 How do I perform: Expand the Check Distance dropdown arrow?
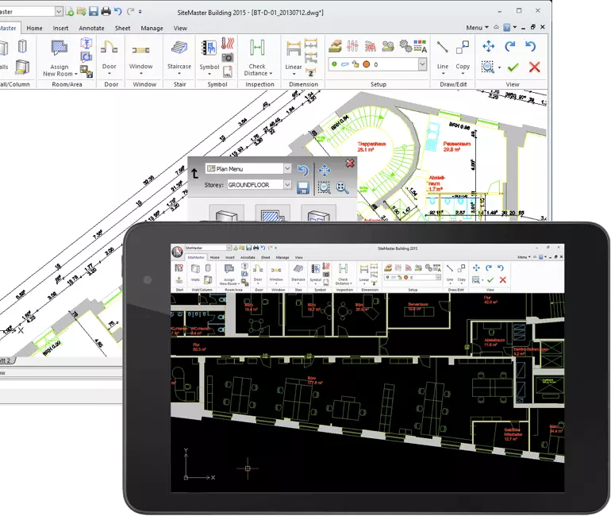point(271,74)
